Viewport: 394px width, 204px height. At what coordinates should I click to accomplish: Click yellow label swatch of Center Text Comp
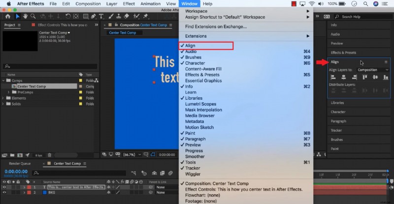tap(81, 87)
